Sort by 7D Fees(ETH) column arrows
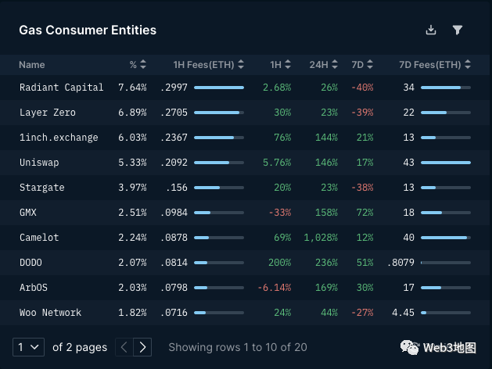Screen dimensions: 492x369 (468, 64)
